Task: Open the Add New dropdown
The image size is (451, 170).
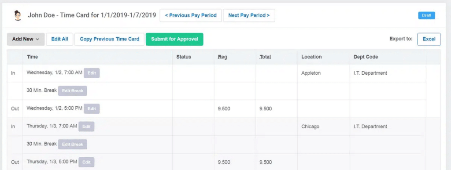Action: click(x=26, y=39)
